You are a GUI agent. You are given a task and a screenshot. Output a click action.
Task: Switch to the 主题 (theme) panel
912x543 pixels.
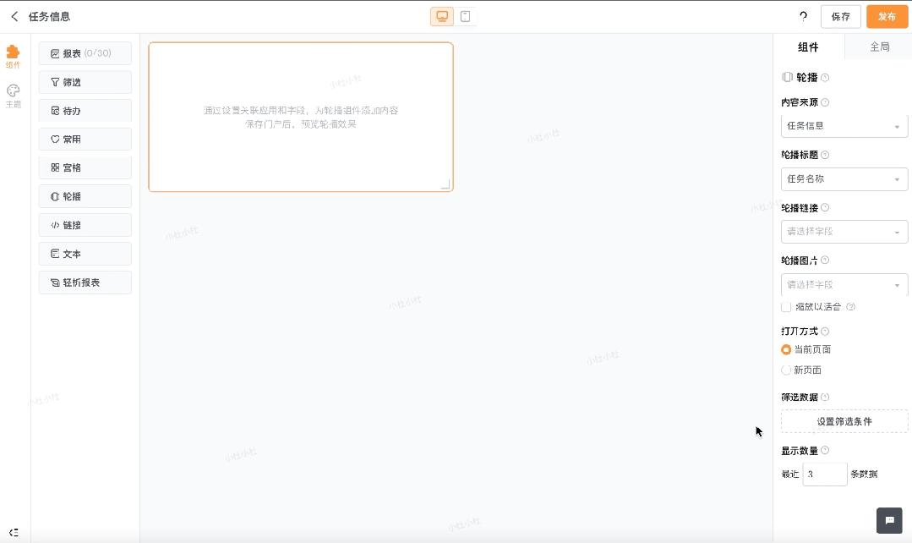point(13,95)
